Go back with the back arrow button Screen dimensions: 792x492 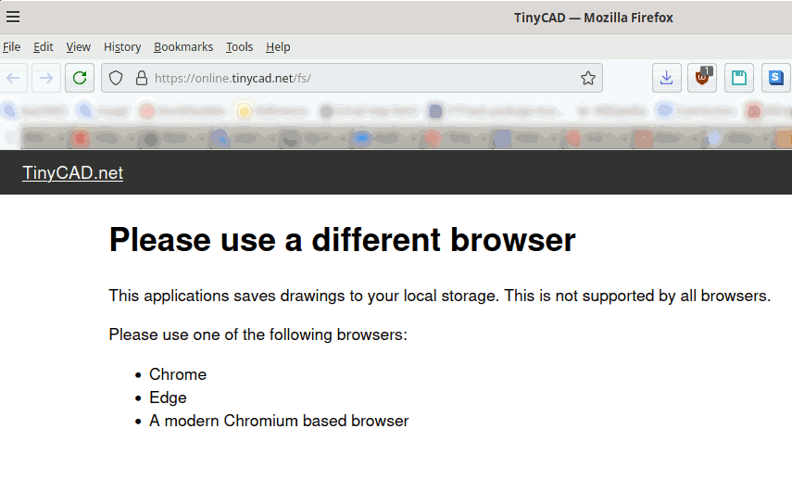[13, 78]
